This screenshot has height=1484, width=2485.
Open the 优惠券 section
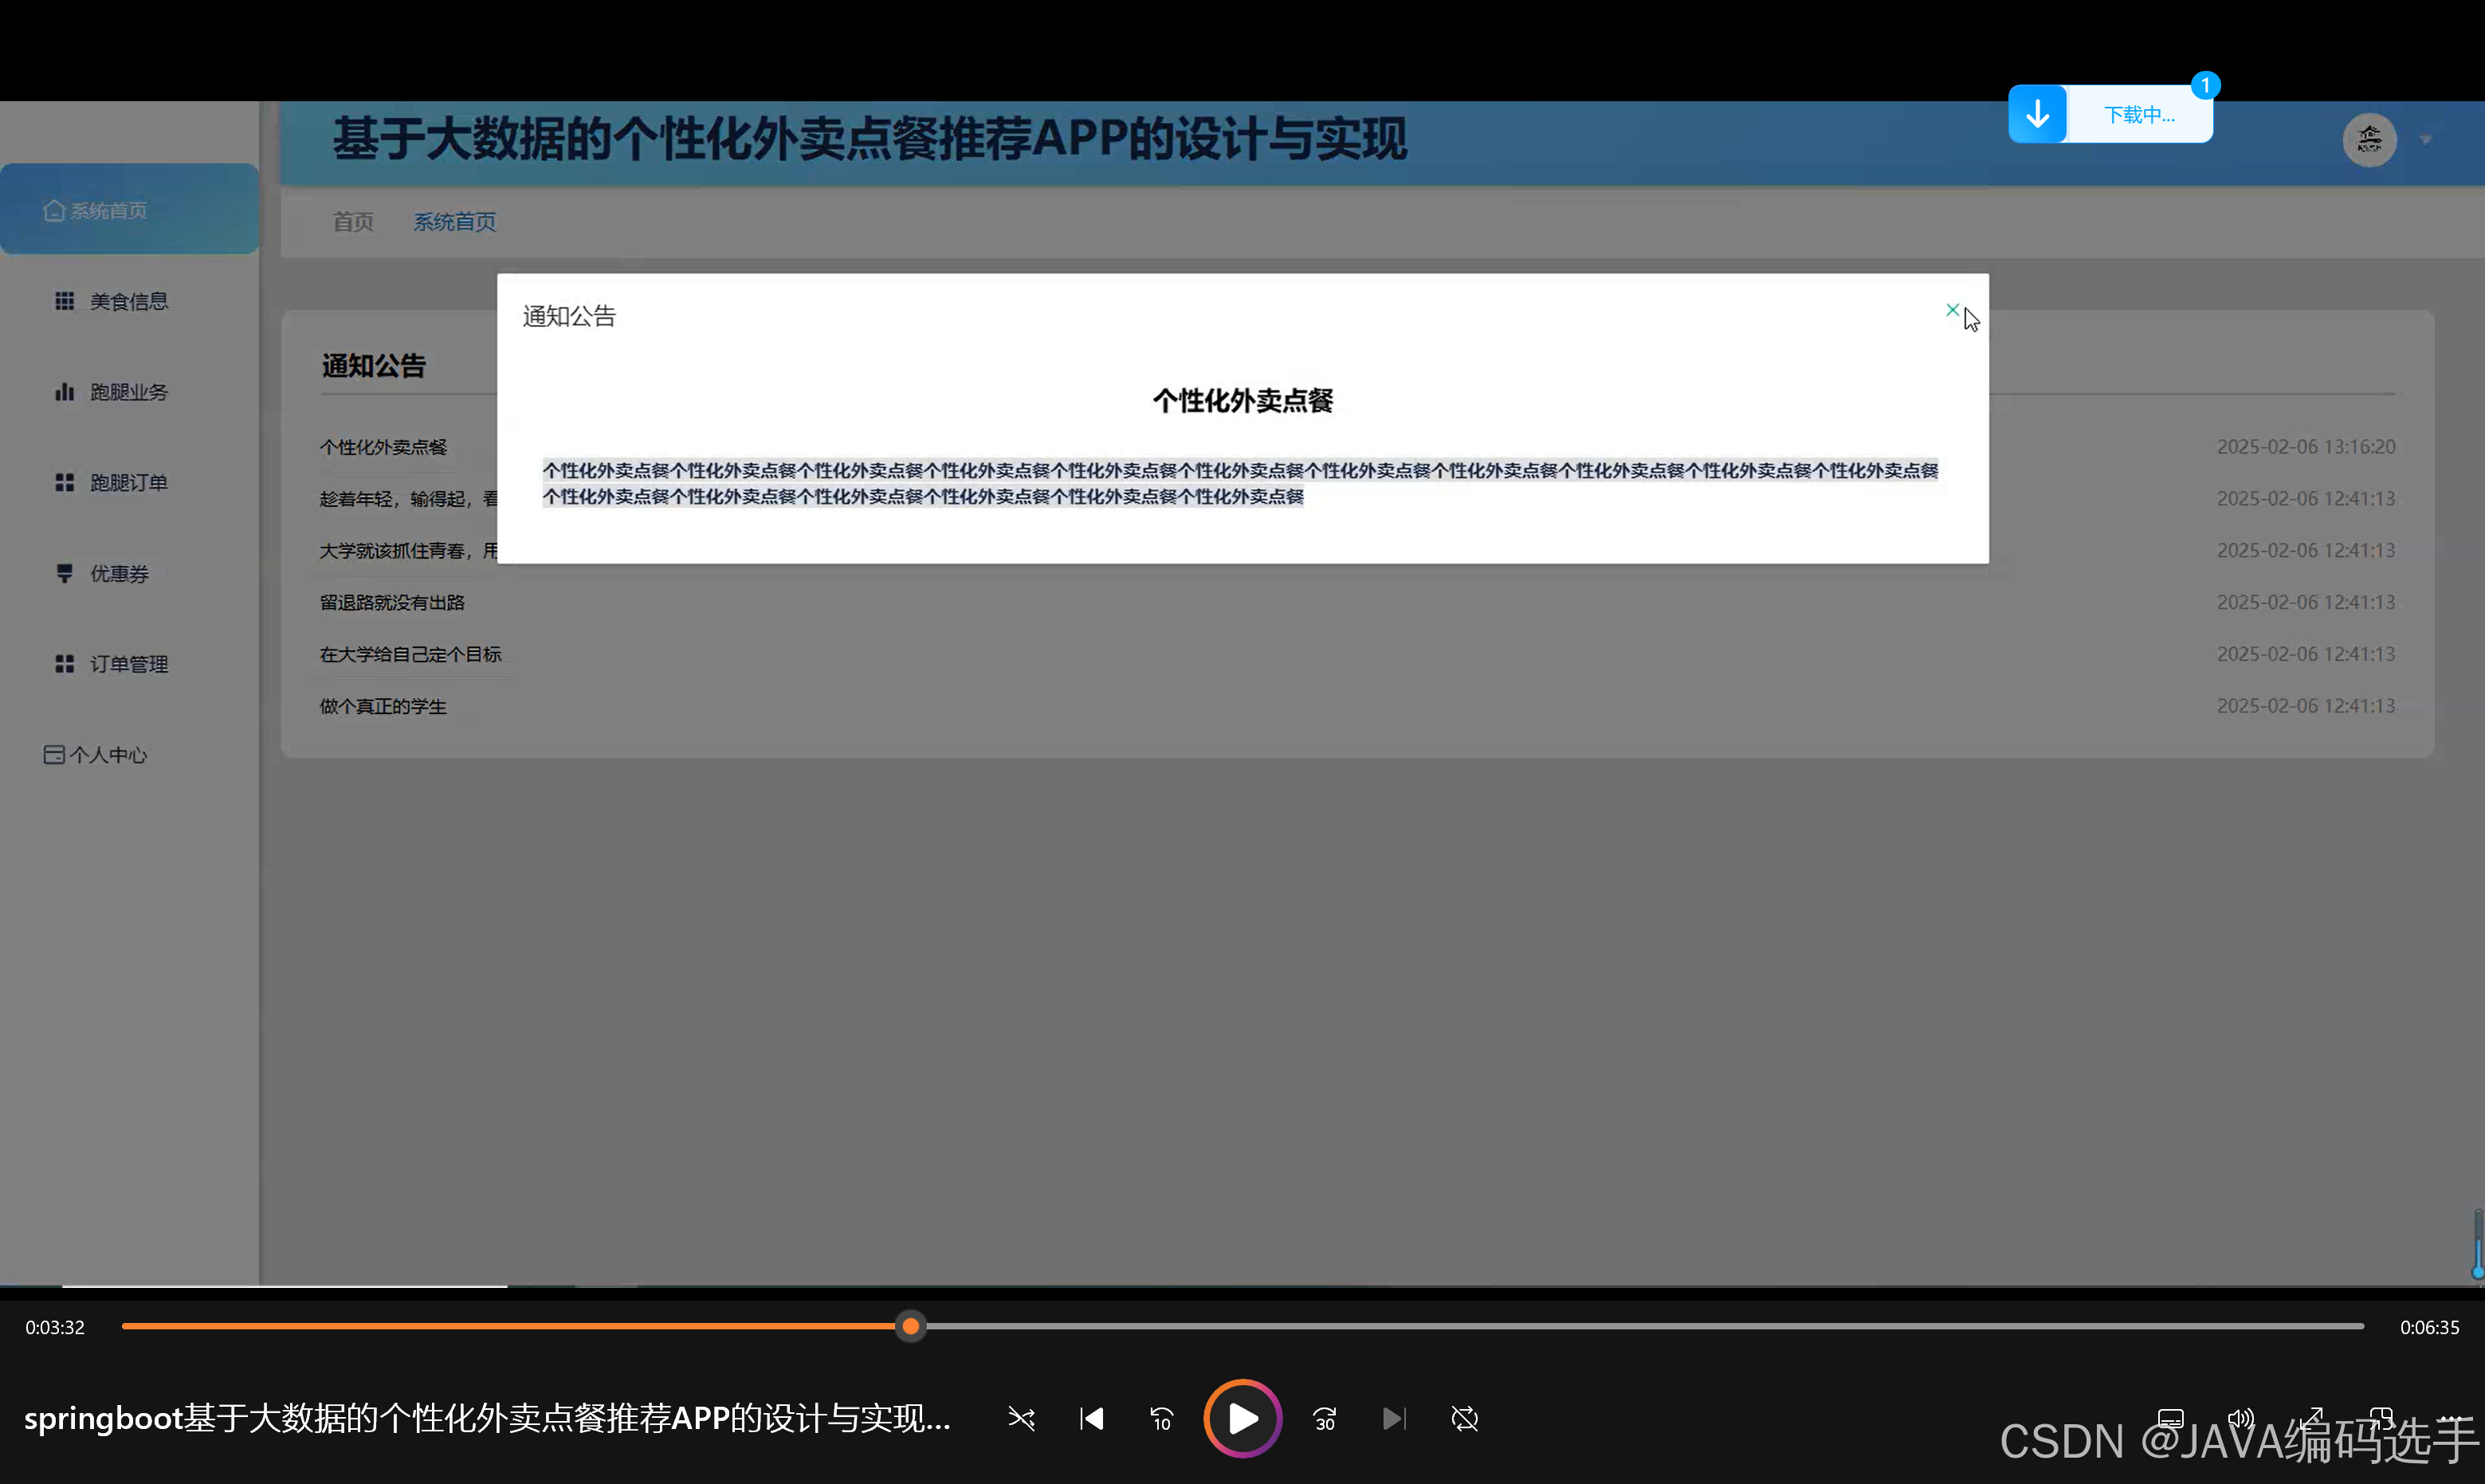coord(118,573)
